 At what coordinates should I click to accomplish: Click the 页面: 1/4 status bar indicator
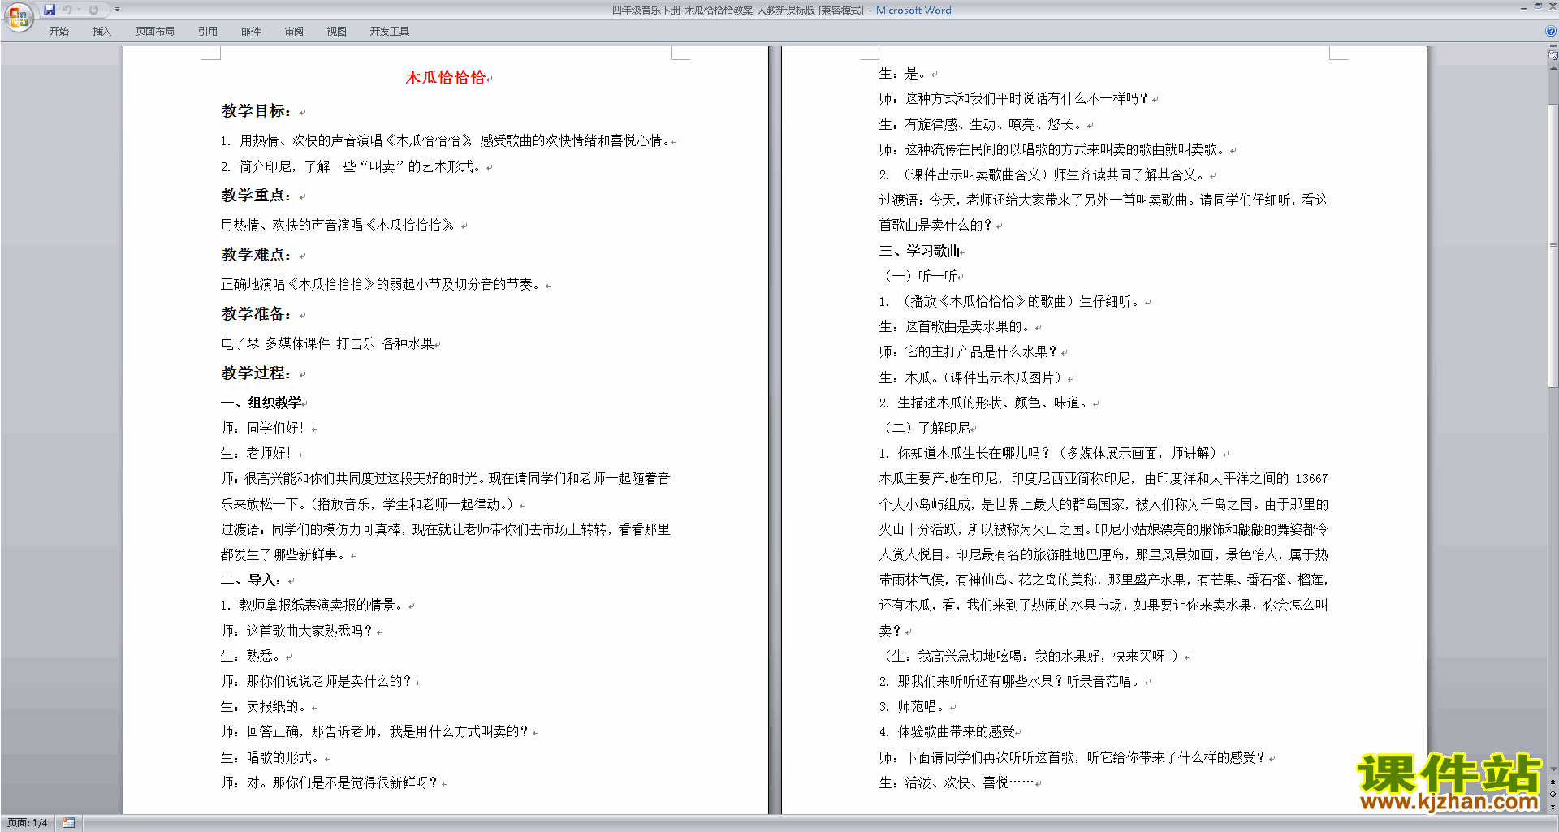[28, 823]
